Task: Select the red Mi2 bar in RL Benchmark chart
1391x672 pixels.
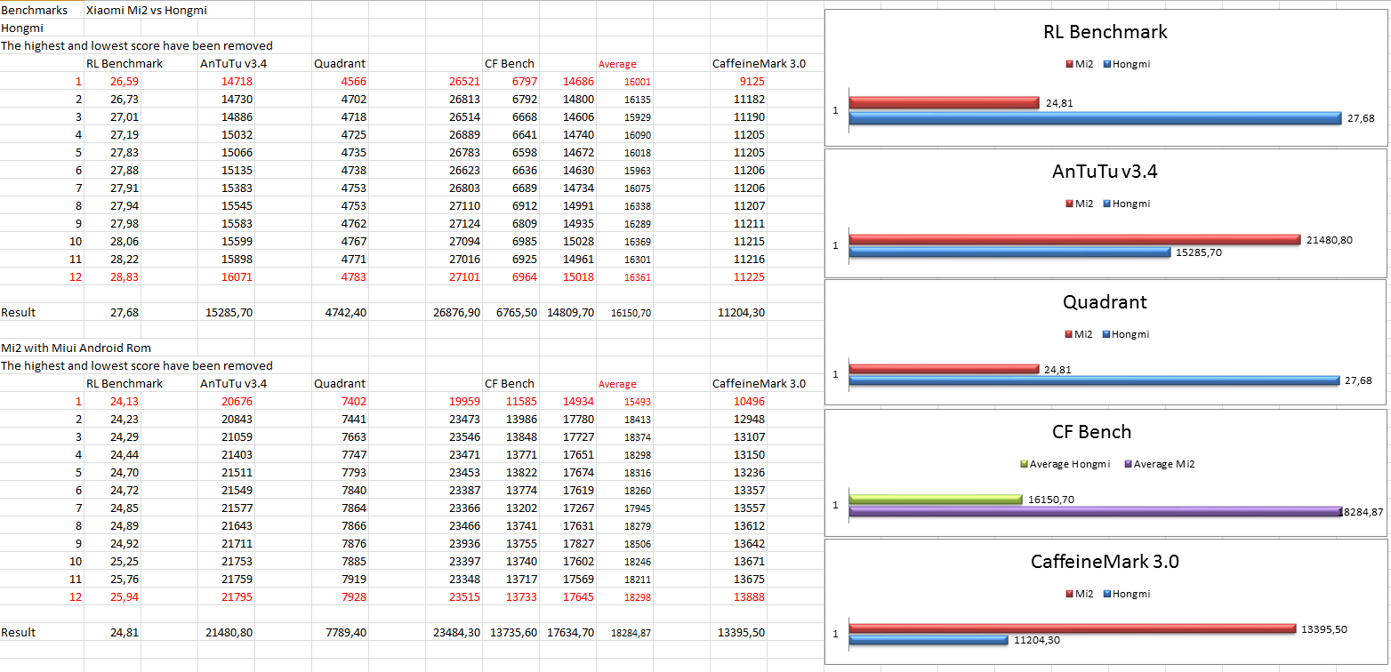Action: pos(944,103)
